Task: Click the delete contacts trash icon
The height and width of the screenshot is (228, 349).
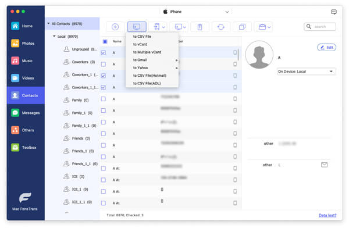Action: tap(200, 27)
